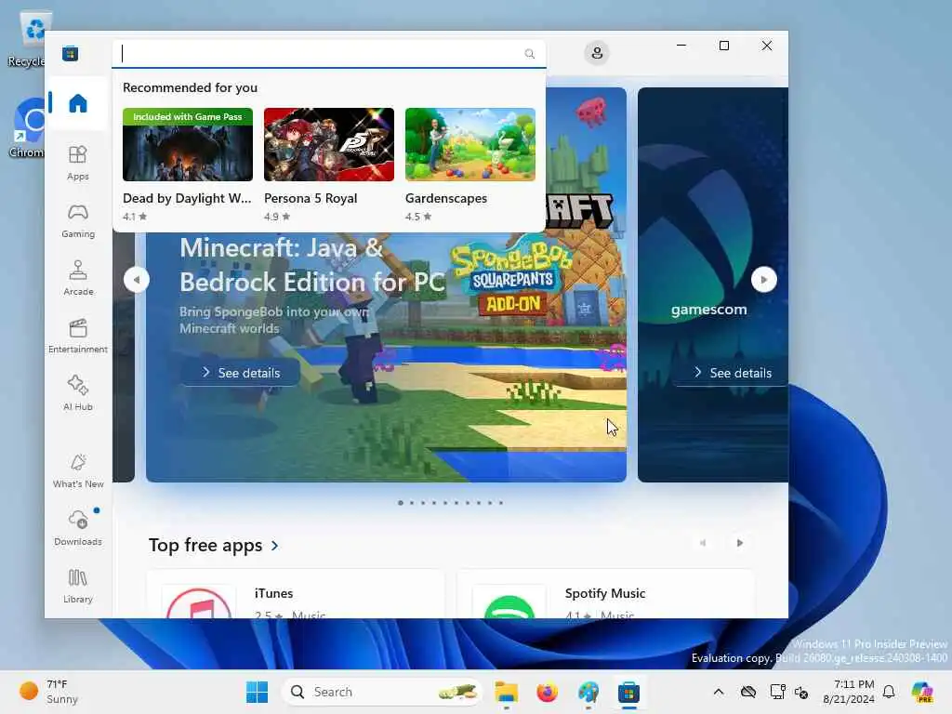
Task: Open the Apps section in the sidebar
Action: pos(78,163)
